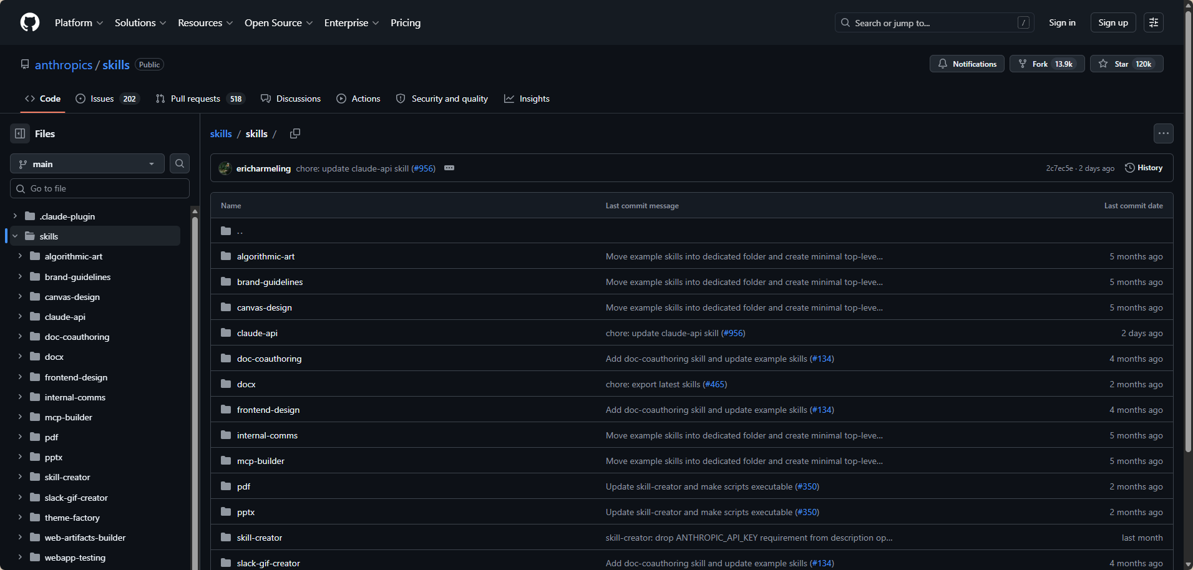Click the Sign in link

tap(1062, 22)
